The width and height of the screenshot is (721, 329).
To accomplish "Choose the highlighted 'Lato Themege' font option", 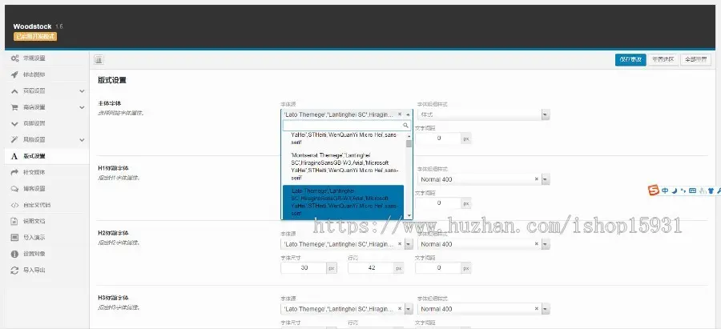I will (x=343, y=203).
